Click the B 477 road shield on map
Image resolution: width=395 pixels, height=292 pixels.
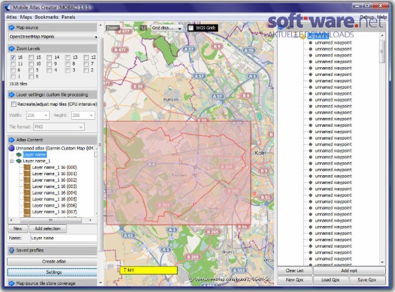pyautogui.click(x=120, y=50)
